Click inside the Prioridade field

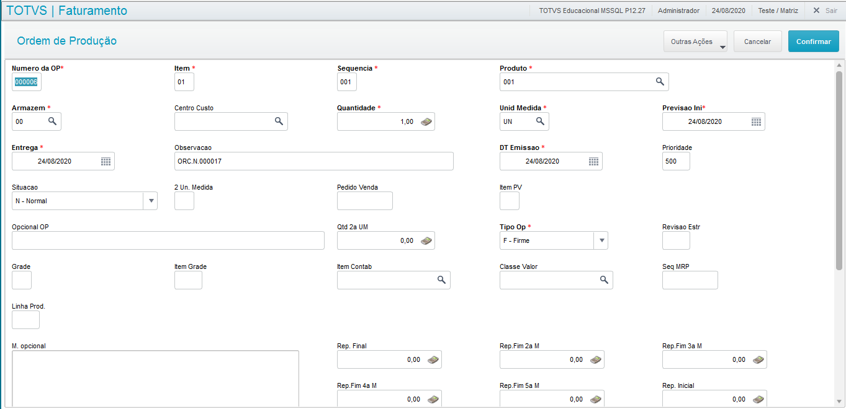click(x=676, y=161)
